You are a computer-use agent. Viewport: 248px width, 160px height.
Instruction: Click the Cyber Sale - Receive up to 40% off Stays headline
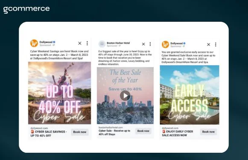click(114, 133)
